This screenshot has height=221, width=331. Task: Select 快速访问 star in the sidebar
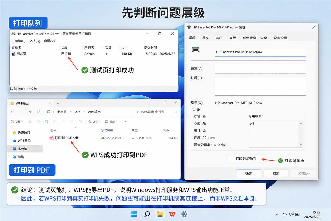[14, 132]
